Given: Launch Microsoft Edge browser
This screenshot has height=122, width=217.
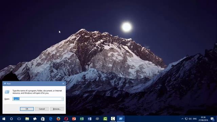Looking at the screenshot, I should tap(51, 119).
